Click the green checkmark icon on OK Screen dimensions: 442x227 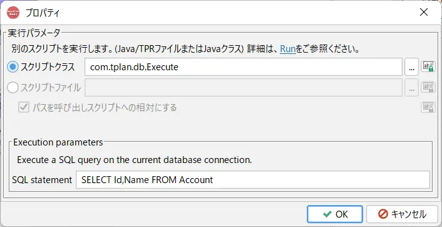[327, 214]
